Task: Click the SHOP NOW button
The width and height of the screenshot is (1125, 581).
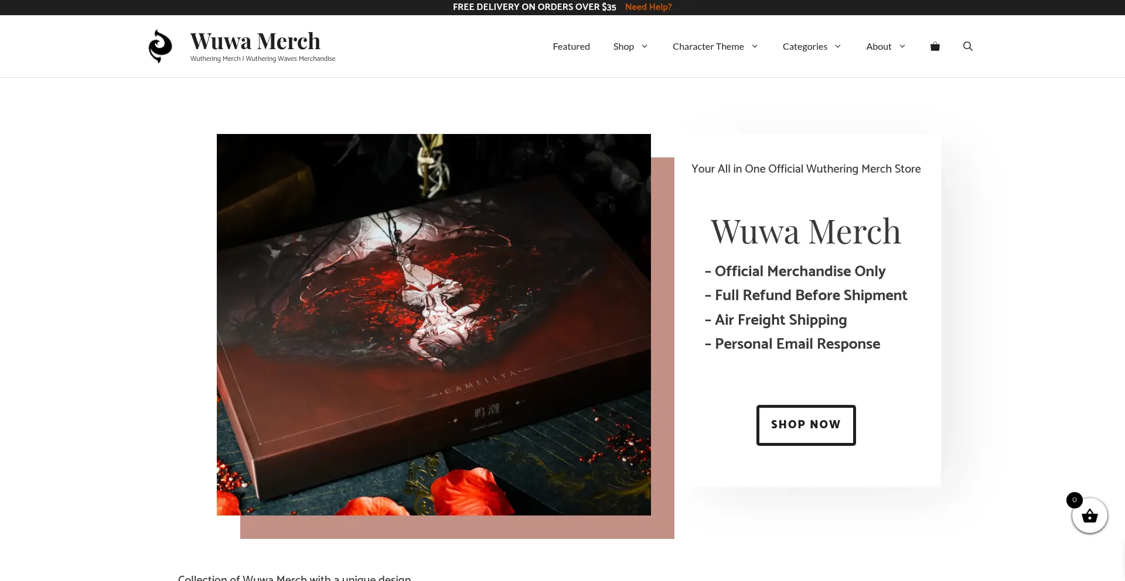Action: coord(806,425)
